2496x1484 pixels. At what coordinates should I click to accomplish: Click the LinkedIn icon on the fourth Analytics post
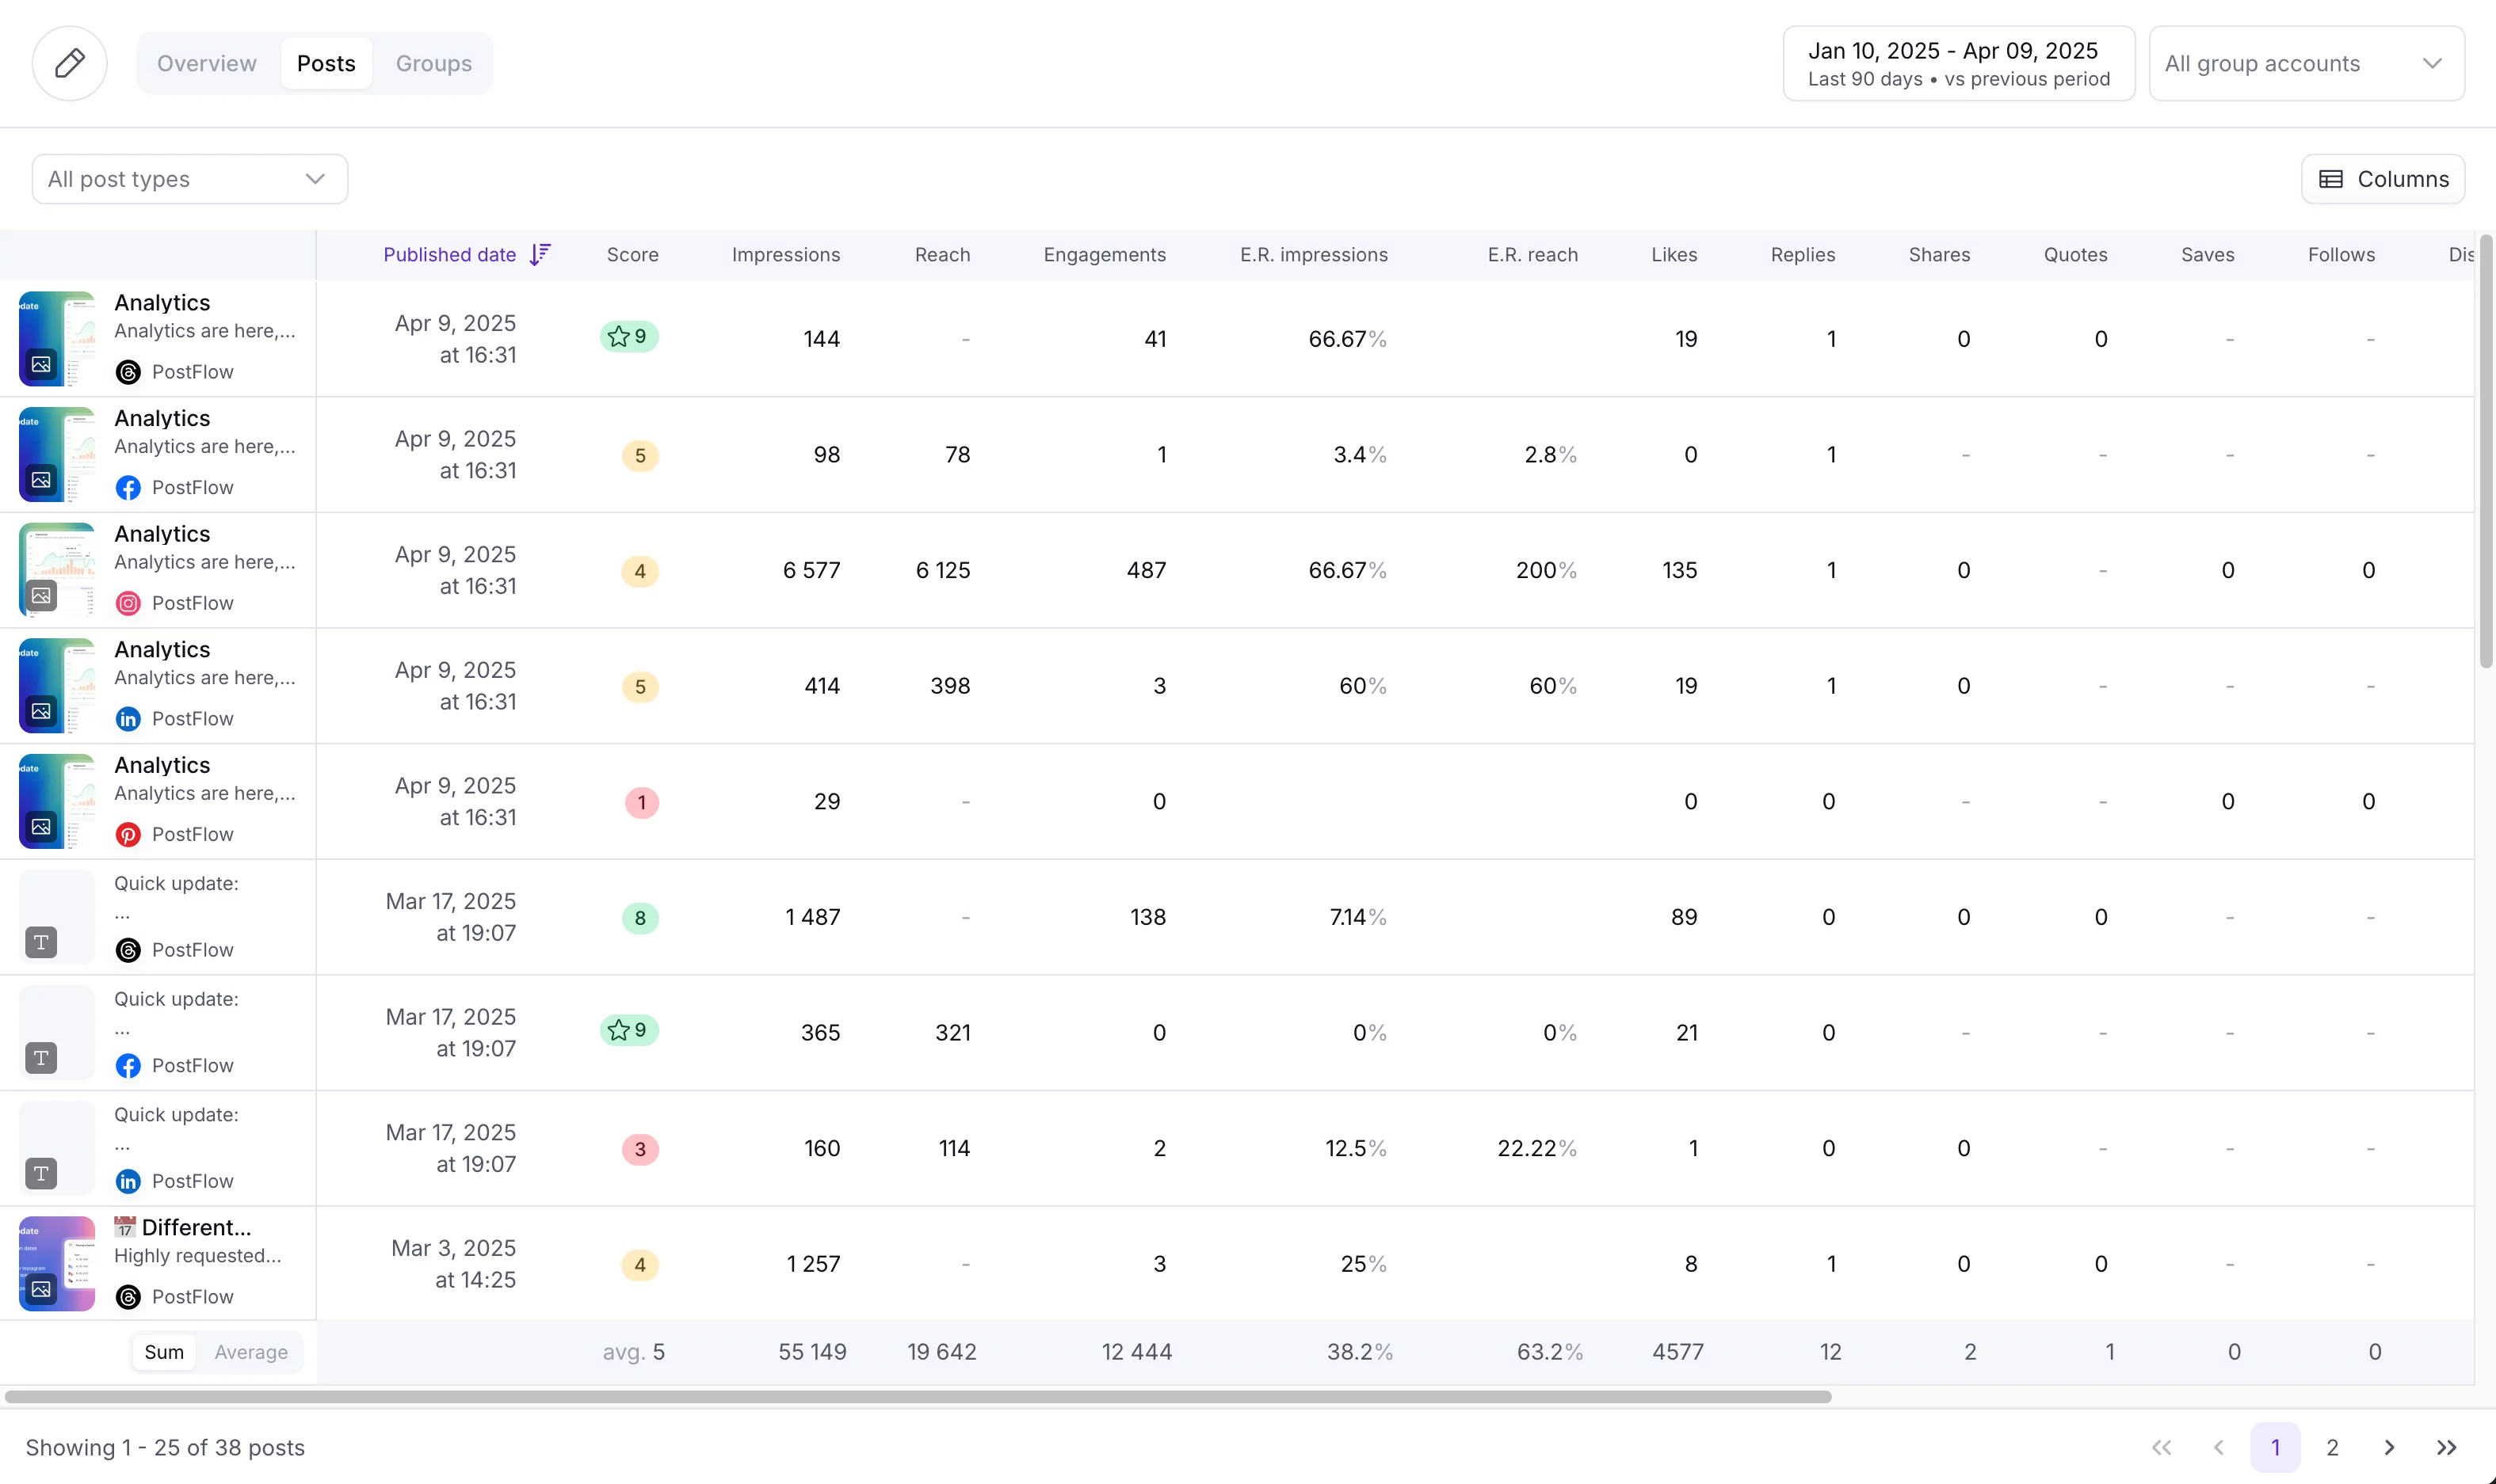point(128,718)
